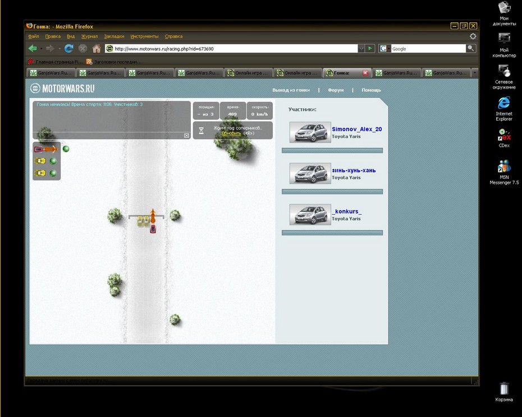
Task: Click the yellow cars at the start line
Action: pyautogui.click(x=144, y=221)
